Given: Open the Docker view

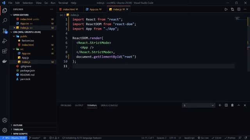Looking at the screenshot, I should tap(5, 61).
